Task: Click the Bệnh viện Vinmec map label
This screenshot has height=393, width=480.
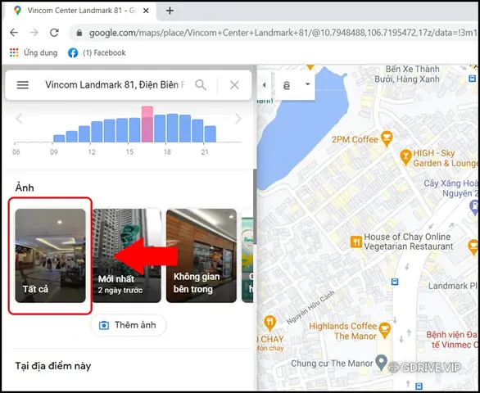Action: (453, 340)
